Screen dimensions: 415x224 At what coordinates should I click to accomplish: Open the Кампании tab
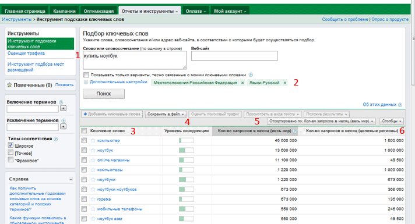coord(64,11)
